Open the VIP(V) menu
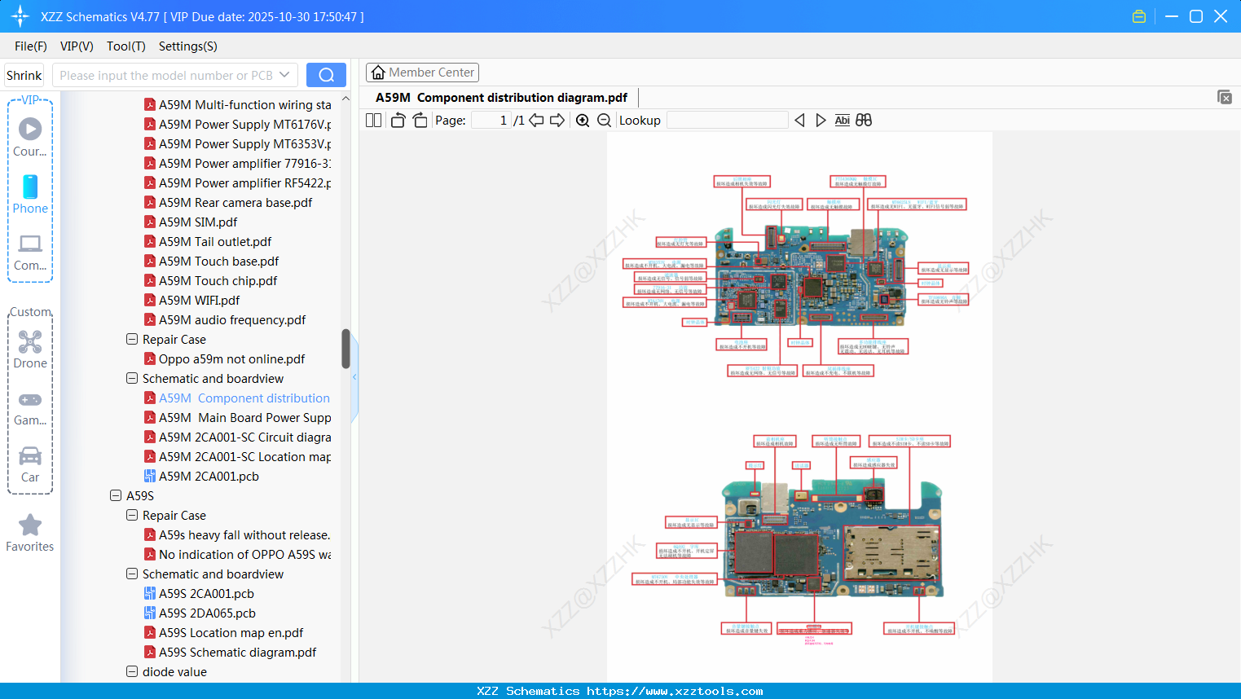This screenshot has height=699, width=1241. [x=77, y=46]
